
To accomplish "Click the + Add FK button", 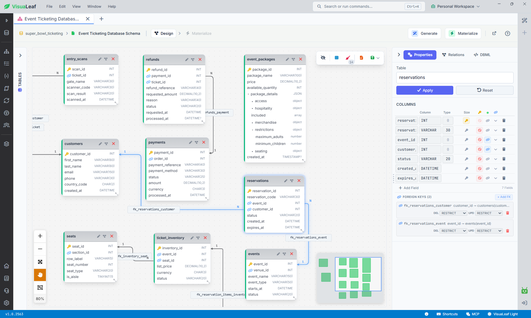I will tap(504, 197).
